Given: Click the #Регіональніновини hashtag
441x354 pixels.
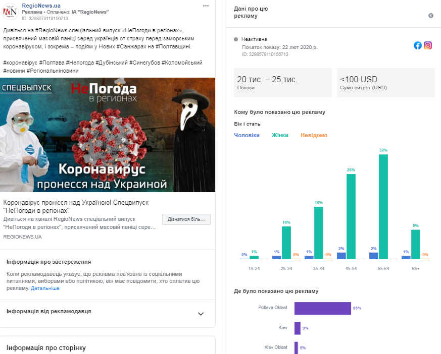Looking at the screenshot, I should pos(53,71).
